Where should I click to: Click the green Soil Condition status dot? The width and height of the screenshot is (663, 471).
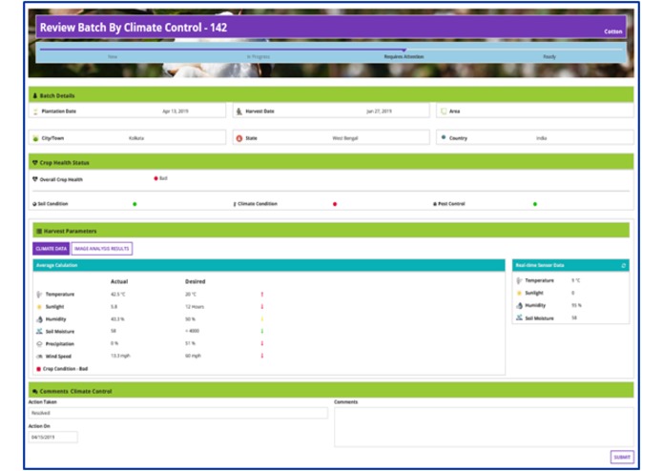pos(135,204)
